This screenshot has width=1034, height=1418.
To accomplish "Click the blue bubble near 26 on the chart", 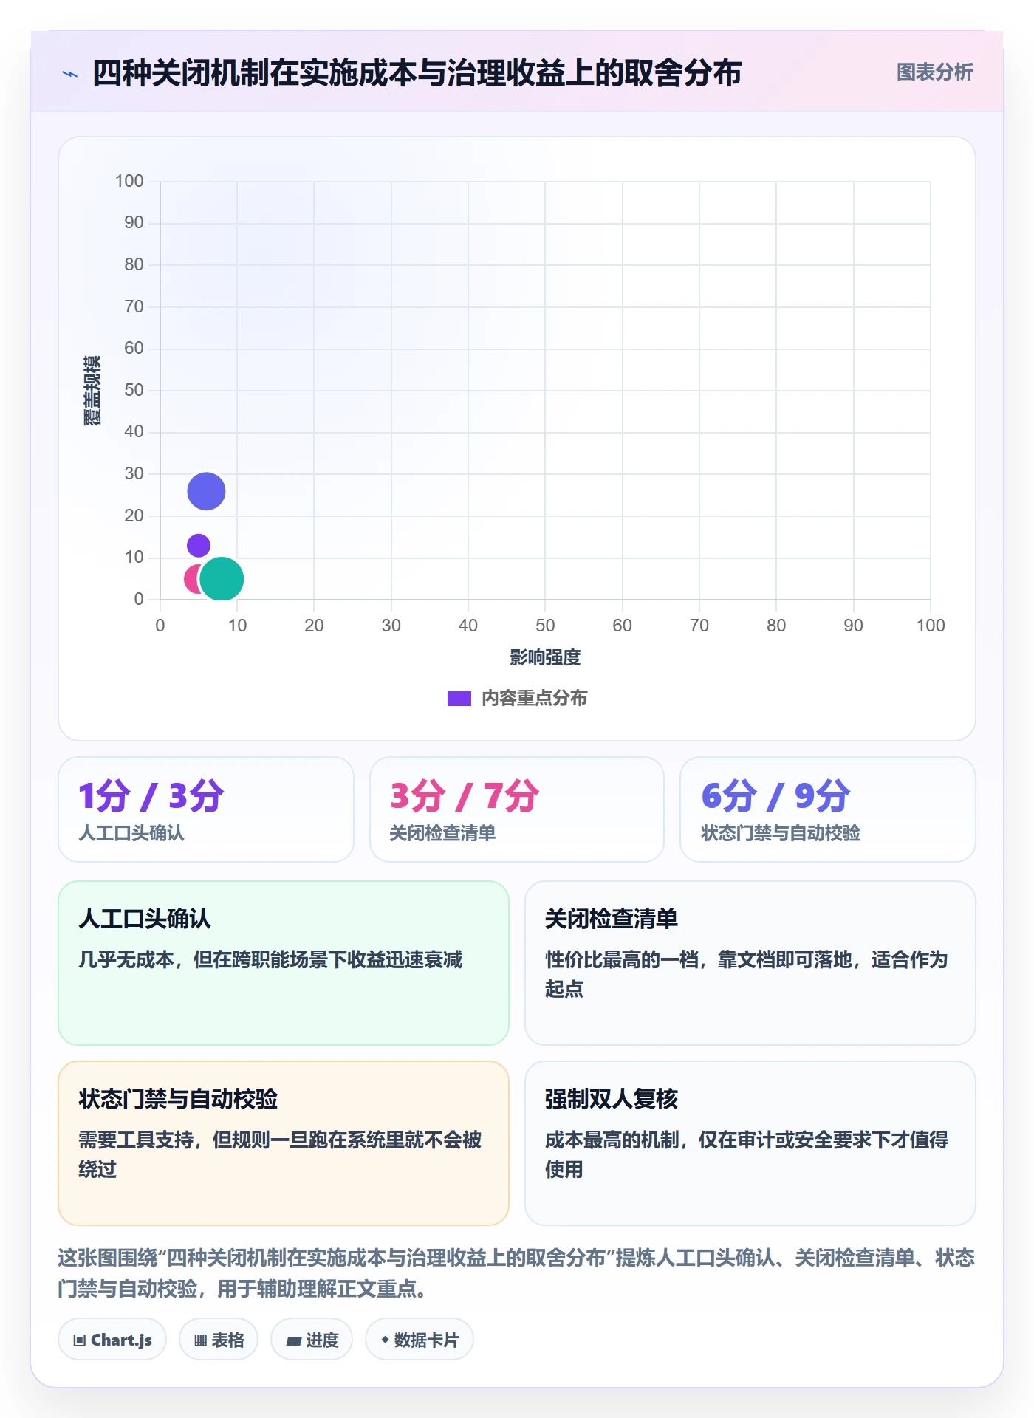I will click(206, 491).
